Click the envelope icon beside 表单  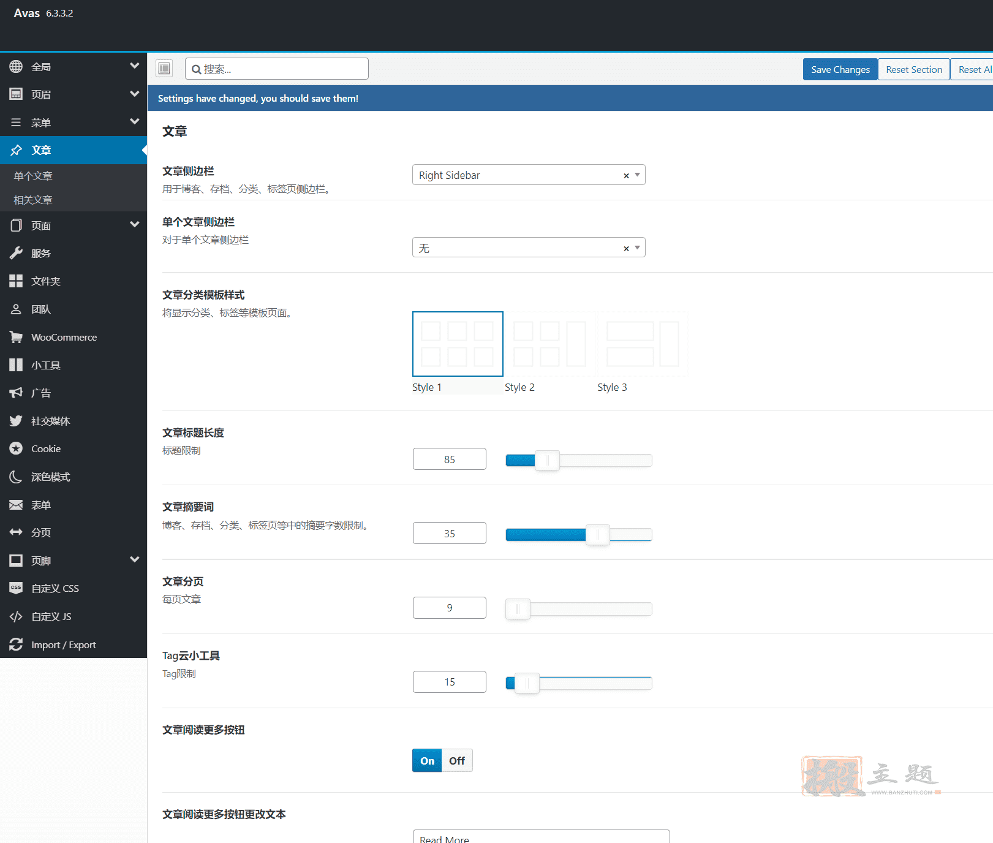[x=16, y=505]
